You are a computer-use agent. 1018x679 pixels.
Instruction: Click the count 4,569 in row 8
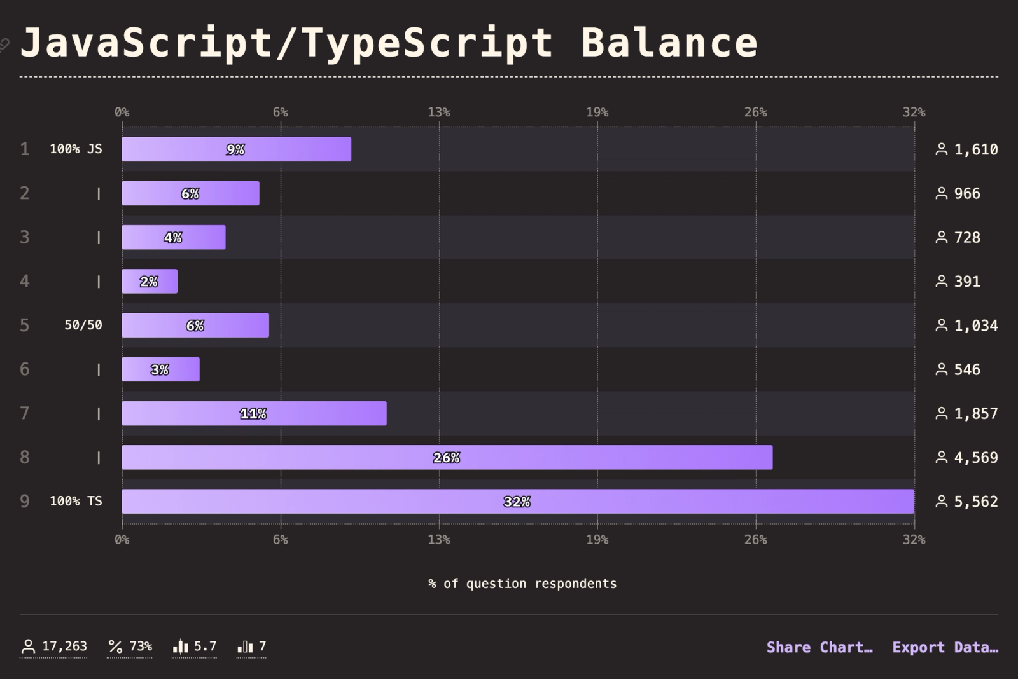point(976,457)
